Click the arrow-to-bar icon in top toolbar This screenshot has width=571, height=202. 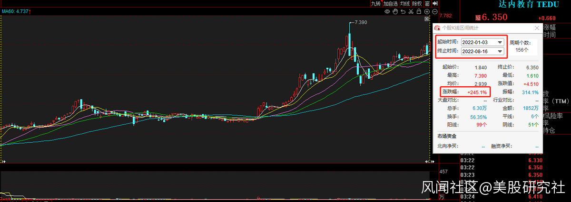[x=435, y=3]
